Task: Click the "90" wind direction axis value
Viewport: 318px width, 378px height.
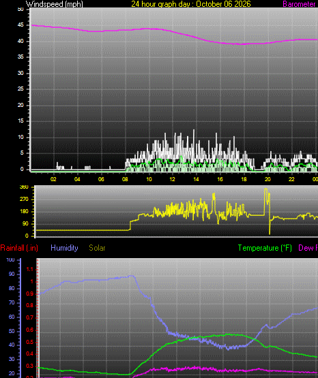Action: (x=25, y=223)
